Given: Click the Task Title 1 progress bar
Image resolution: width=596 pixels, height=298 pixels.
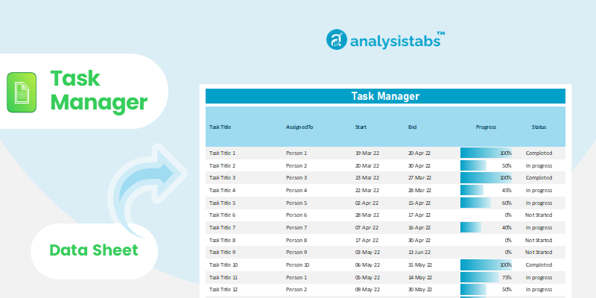Looking at the screenshot, I should pyautogui.click(x=486, y=153).
